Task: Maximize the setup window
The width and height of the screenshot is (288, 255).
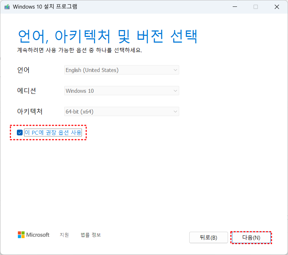Action: coord(256,7)
